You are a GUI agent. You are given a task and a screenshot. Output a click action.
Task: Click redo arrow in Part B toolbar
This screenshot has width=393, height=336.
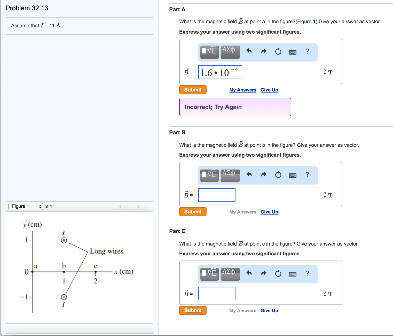pyautogui.click(x=264, y=174)
